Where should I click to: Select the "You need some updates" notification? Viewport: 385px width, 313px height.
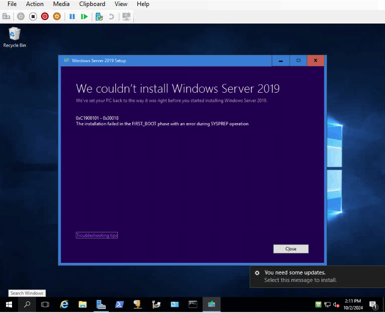click(x=317, y=276)
